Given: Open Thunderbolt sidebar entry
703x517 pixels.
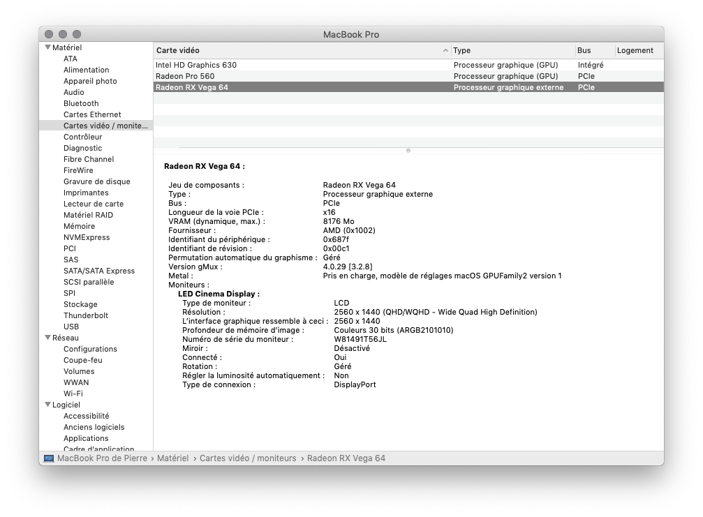Looking at the screenshot, I should click(x=86, y=315).
